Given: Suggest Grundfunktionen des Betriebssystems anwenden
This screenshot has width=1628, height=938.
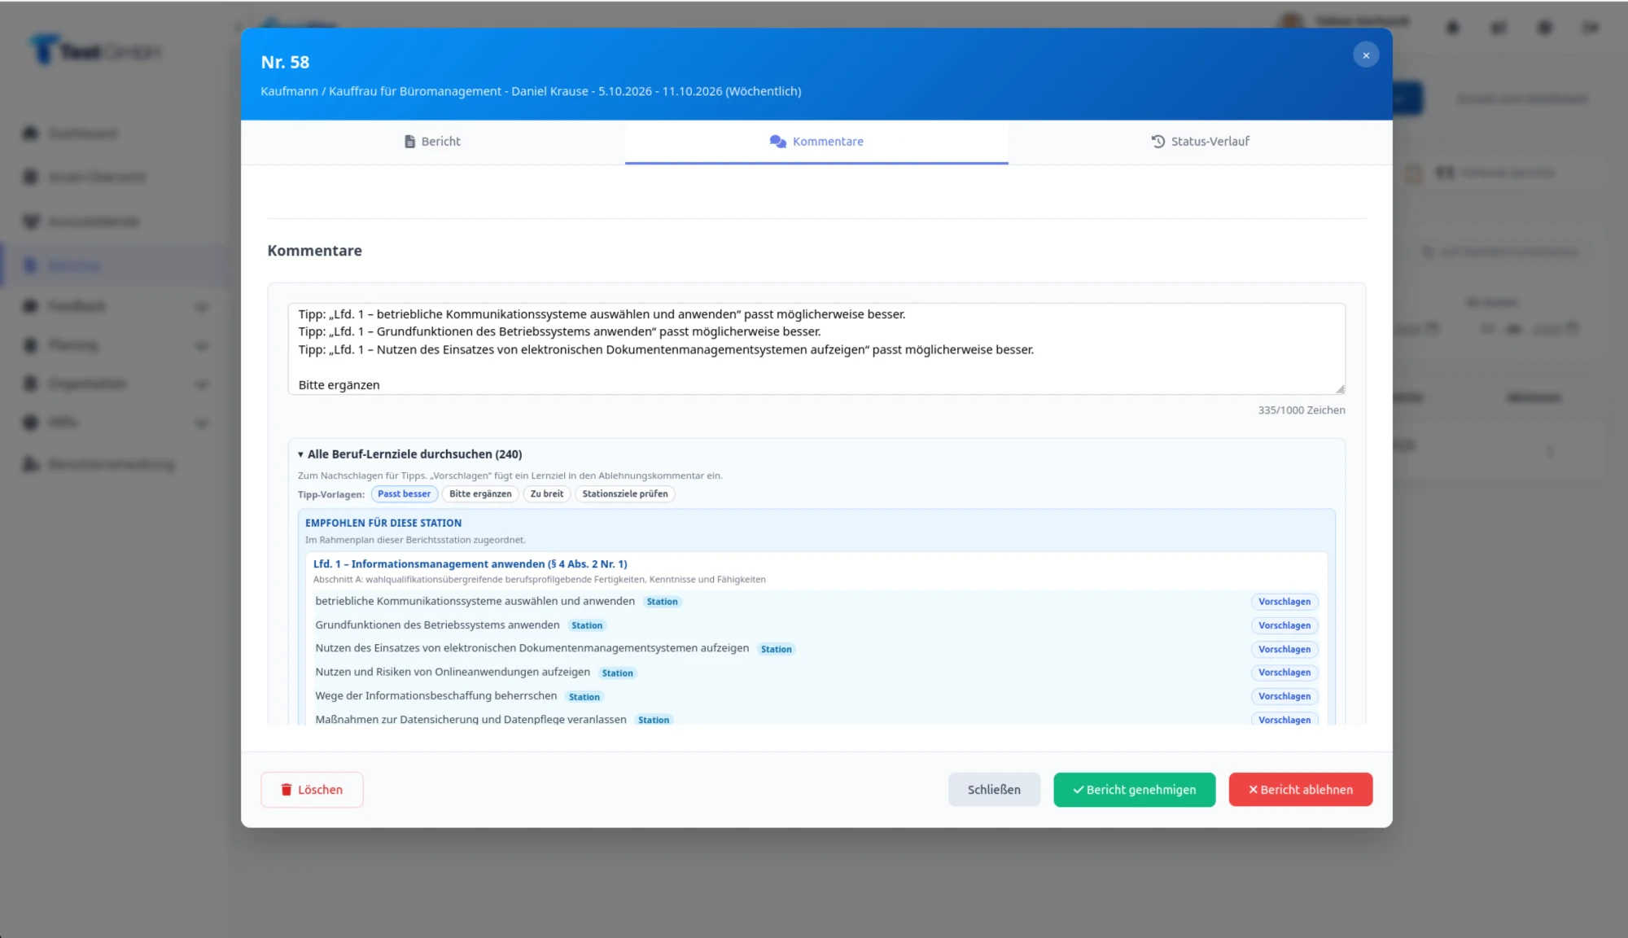Looking at the screenshot, I should click(1284, 625).
